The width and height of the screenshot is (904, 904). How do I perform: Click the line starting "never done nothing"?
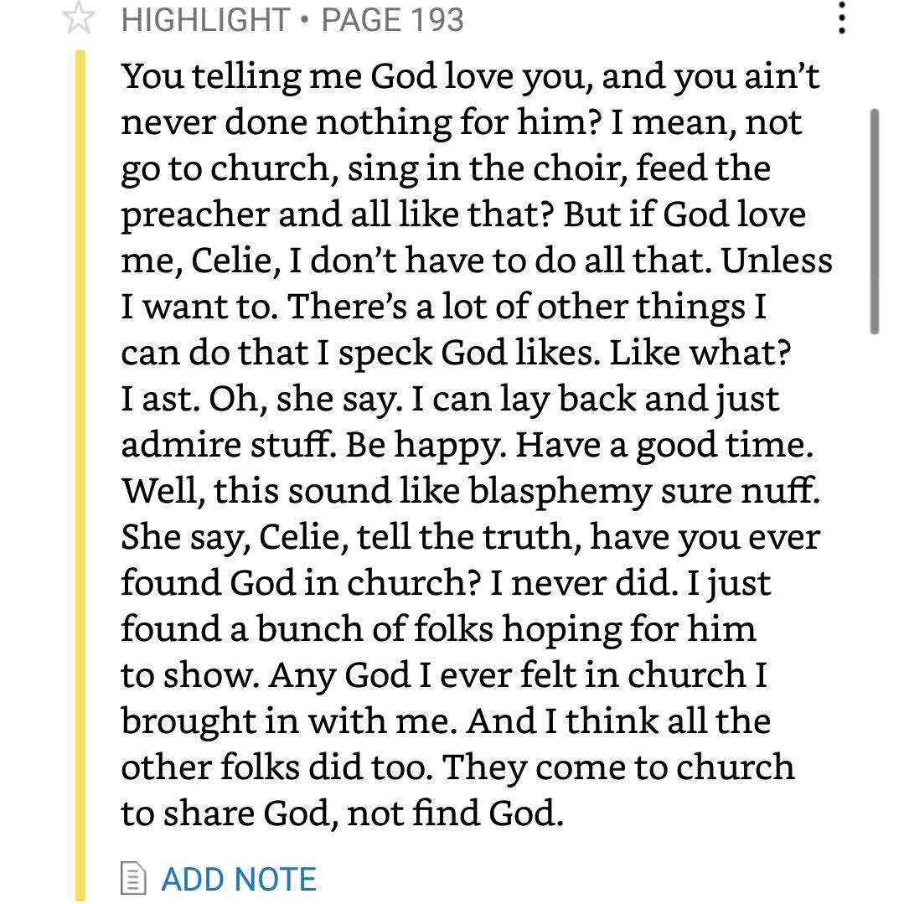coord(462,123)
